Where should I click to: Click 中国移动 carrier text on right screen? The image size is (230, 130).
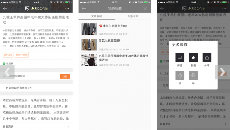pos(171,2)
